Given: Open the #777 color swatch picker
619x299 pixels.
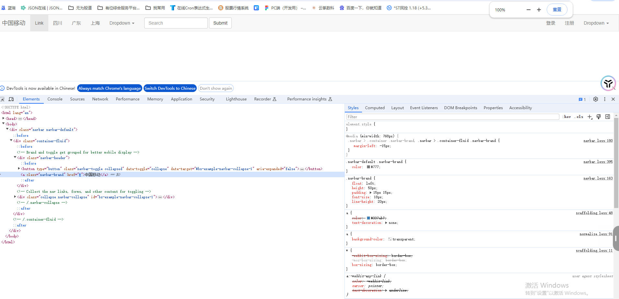Looking at the screenshot, I should point(368,167).
